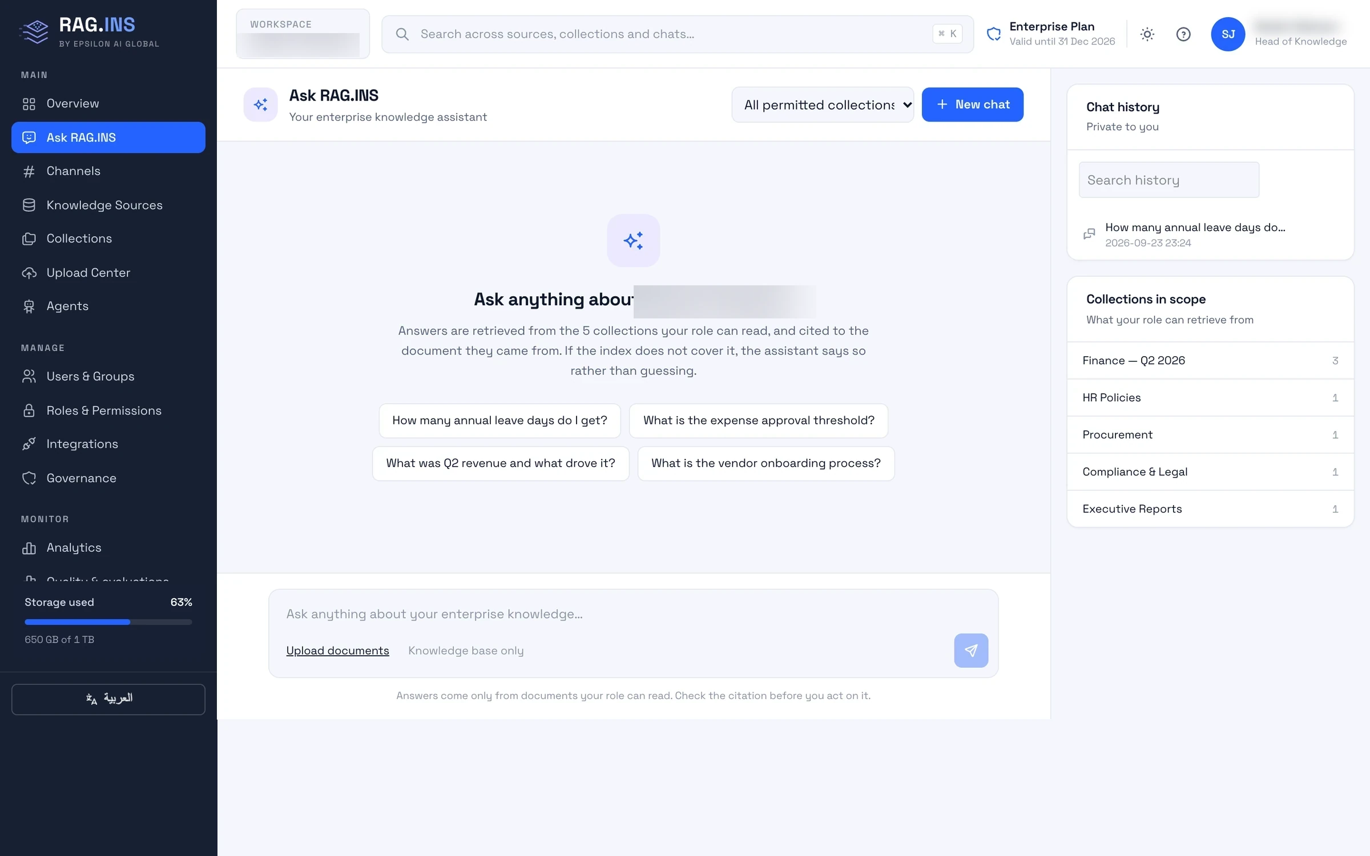
Task: Click the Upload documents link
Action: (x=337, y=651)
